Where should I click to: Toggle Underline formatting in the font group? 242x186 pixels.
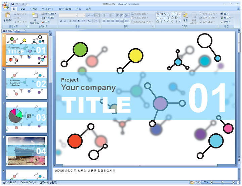70,21
